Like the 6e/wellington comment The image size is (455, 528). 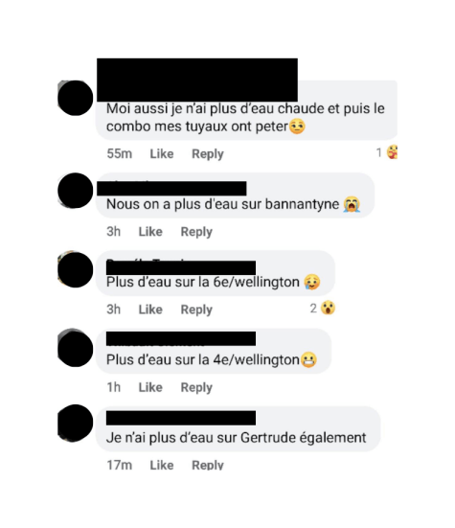[150, 310]
